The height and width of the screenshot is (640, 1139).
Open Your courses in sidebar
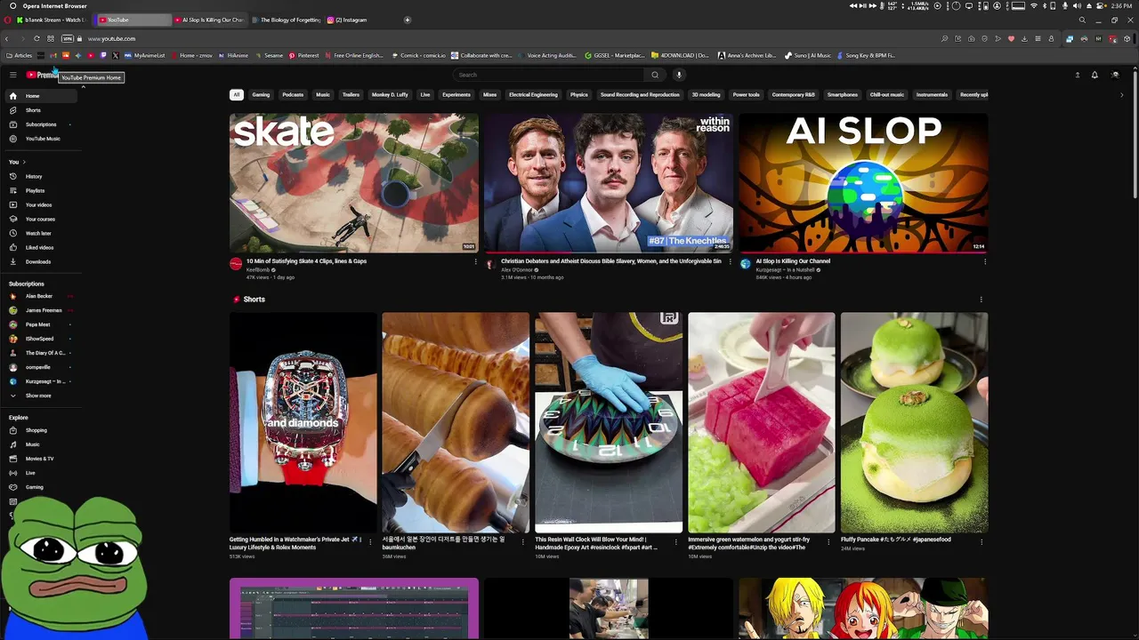pos(40,219)
